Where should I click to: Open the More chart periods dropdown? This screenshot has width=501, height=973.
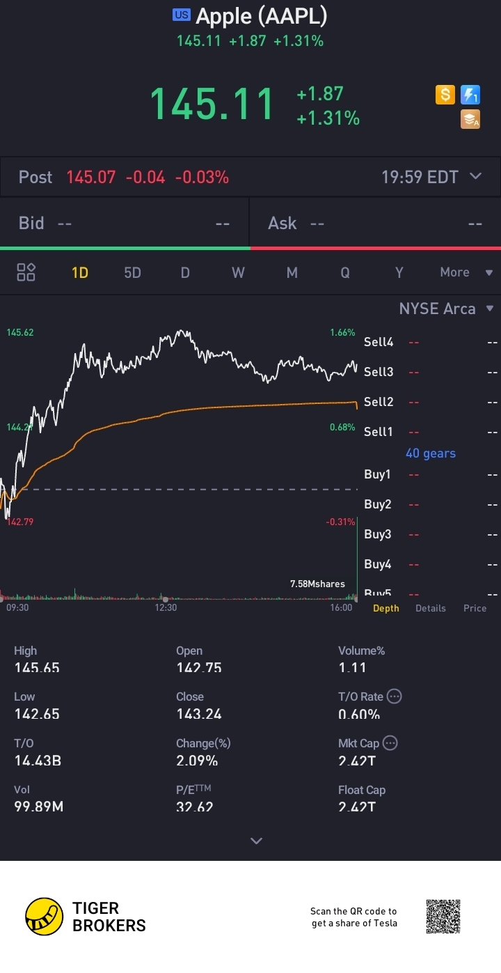[x=466, y=272]
